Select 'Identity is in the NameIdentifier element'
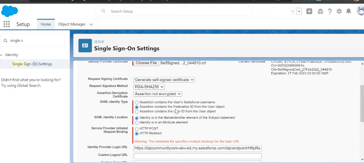364x163 pixels. [x=136, y=118]
